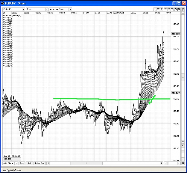Screen dimensions: 187x173
Task: Click the price scale plus button
Action: pos(183,146)
